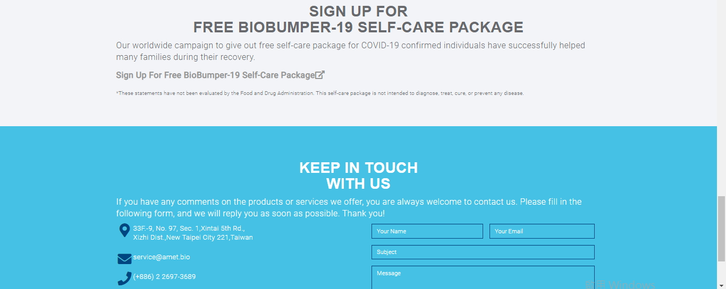
Task: Click the external-link icon beside Sign Up link
Action: (x=320, y=75)
